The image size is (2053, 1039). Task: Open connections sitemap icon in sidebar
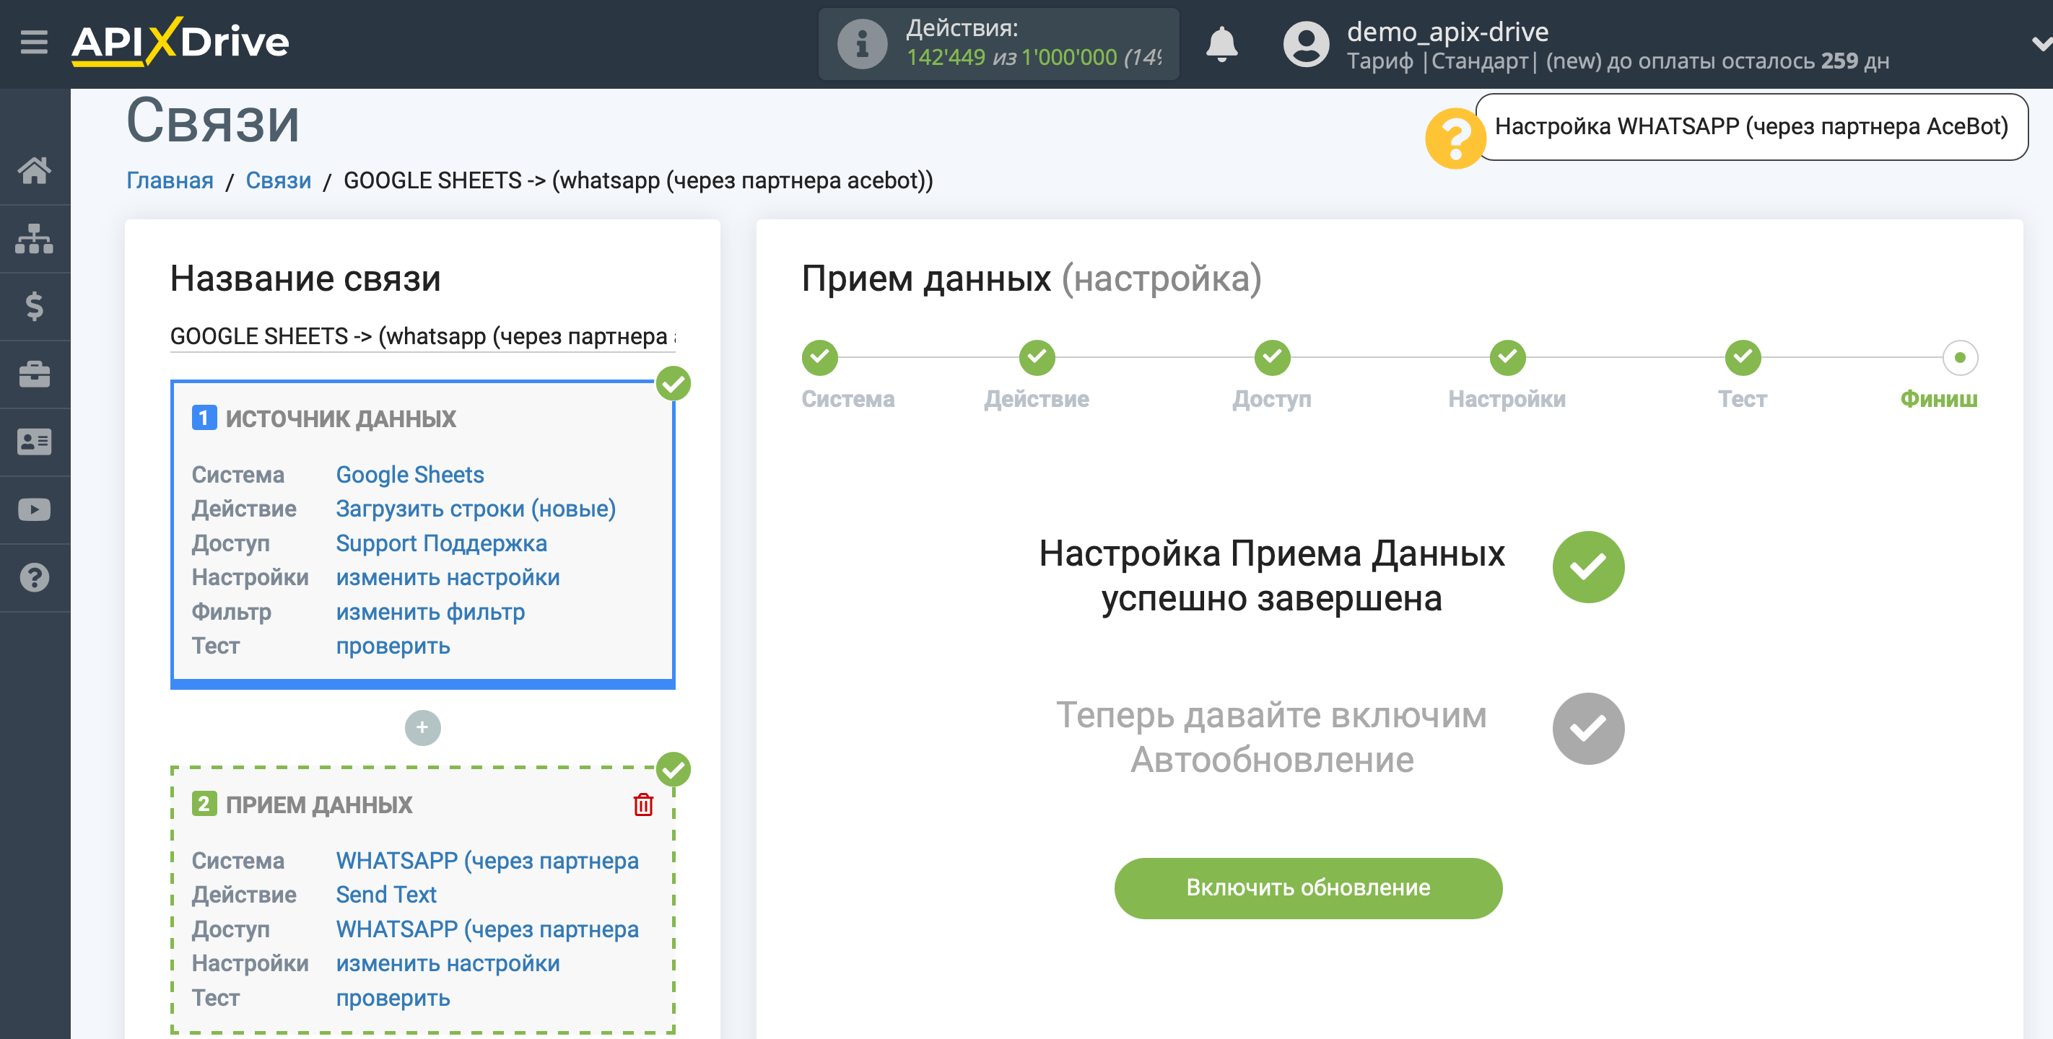point(34,238)
